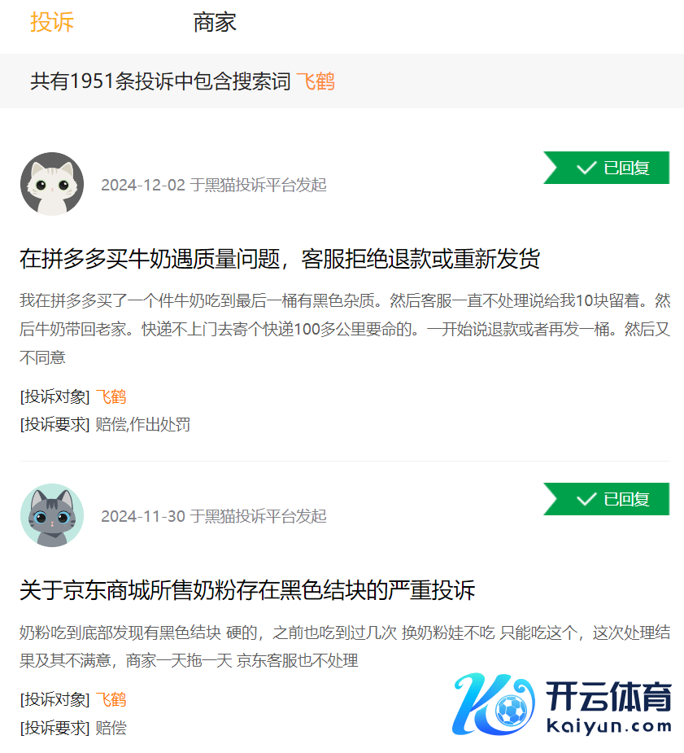The width and height of the screenshot is (684, 753).
Task: Click the white cat avatar
Action: [x=52, y=184]
